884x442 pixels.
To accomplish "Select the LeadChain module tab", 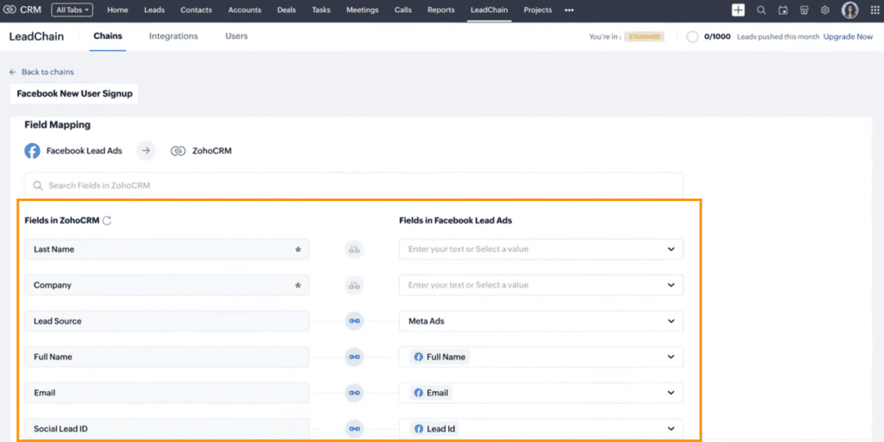I will [489, 10].
